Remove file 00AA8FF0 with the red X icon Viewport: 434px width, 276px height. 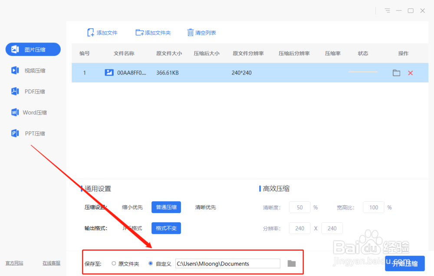(x=411, y=73)
